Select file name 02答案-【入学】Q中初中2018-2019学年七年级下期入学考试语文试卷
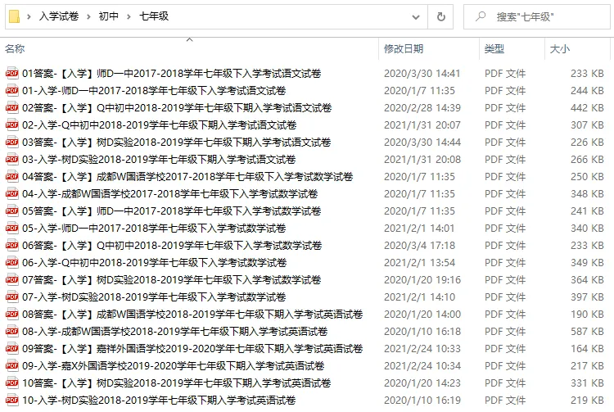The height and width of the screenshot is (412, 614). pos(177,107)
